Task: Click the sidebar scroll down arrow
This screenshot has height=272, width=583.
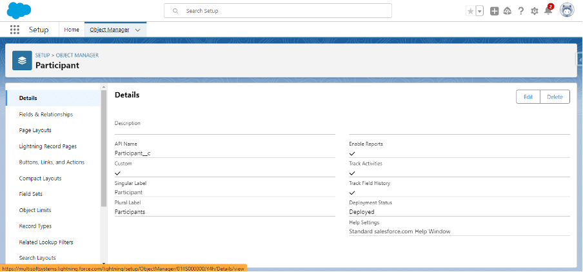Action: [x=104, y=263]
